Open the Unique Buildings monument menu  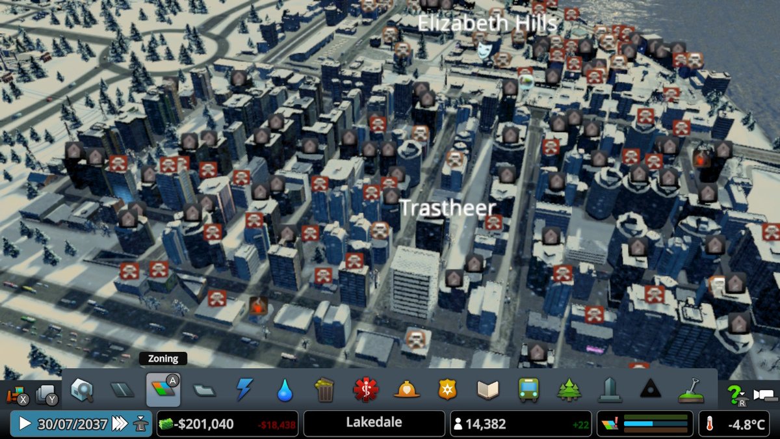(x=609, y=390)
